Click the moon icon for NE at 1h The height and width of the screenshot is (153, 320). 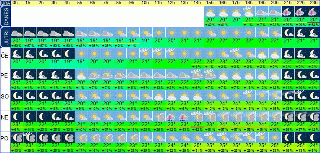[30, 117]
